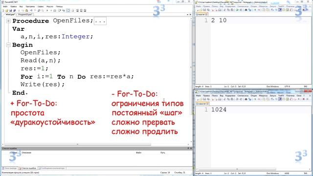Click Путь column header in error list
Screen dimensions: 313x176
pyautogui.click(x=163, y=153)
